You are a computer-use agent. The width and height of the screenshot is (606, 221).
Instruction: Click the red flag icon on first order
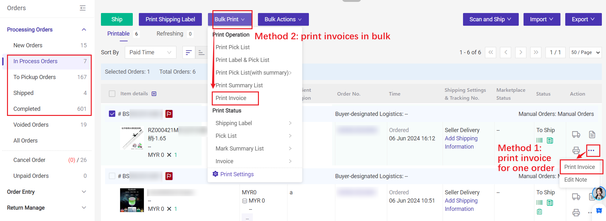tap(169, 114)
